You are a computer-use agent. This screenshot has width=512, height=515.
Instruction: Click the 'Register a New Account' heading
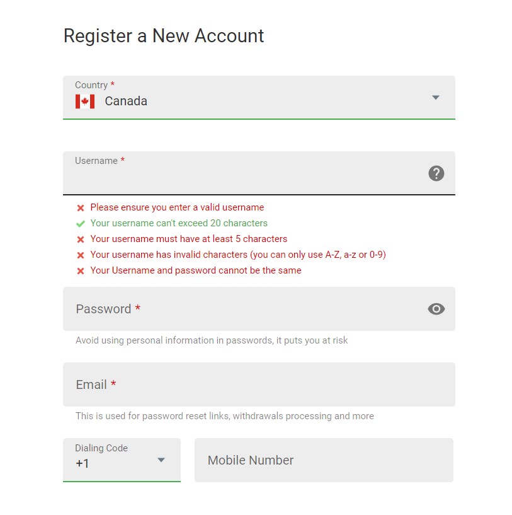pos(164,36)
